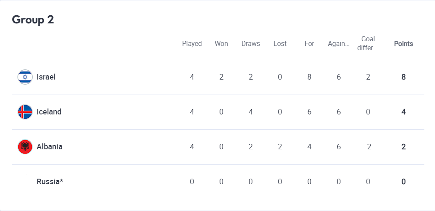
Task: Open the Iceland team link
Action: pos(49,112)
